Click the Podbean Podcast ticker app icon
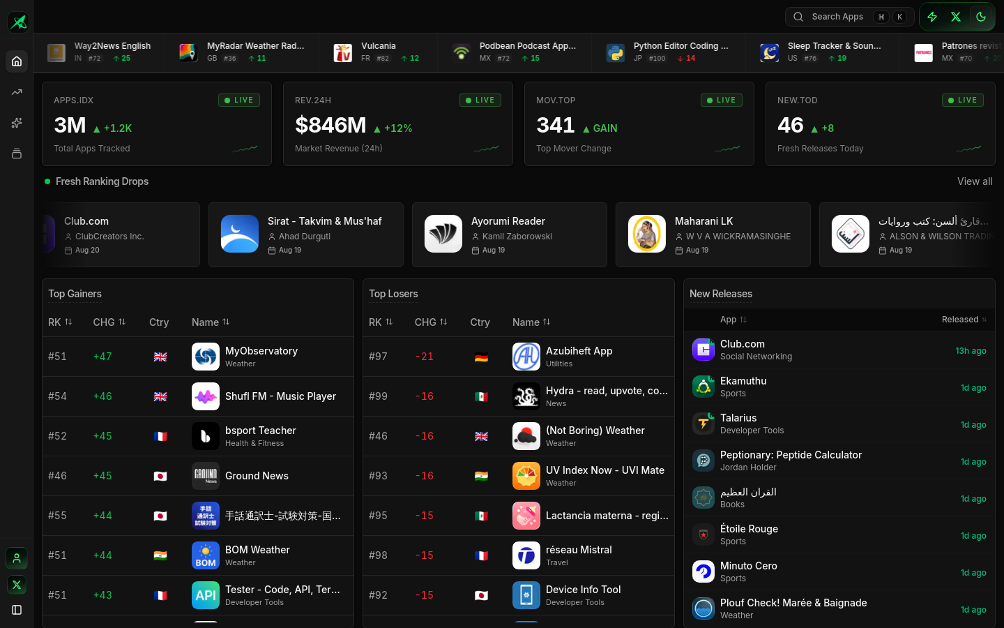 [461, 52]
